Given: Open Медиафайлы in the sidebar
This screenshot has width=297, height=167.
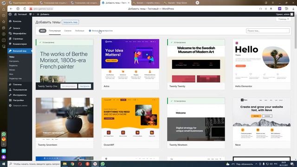Looking at the screenshot, I should 19,33.
